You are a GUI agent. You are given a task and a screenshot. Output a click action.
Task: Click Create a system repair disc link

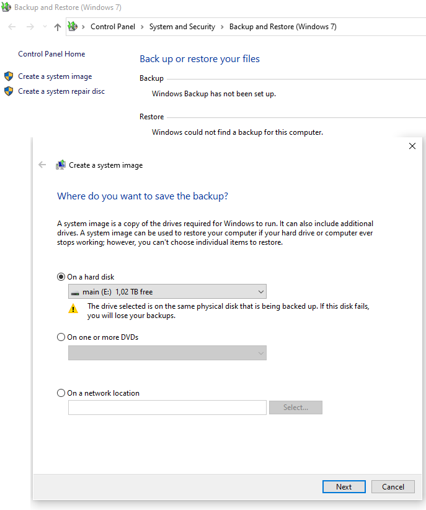point(61,91)
